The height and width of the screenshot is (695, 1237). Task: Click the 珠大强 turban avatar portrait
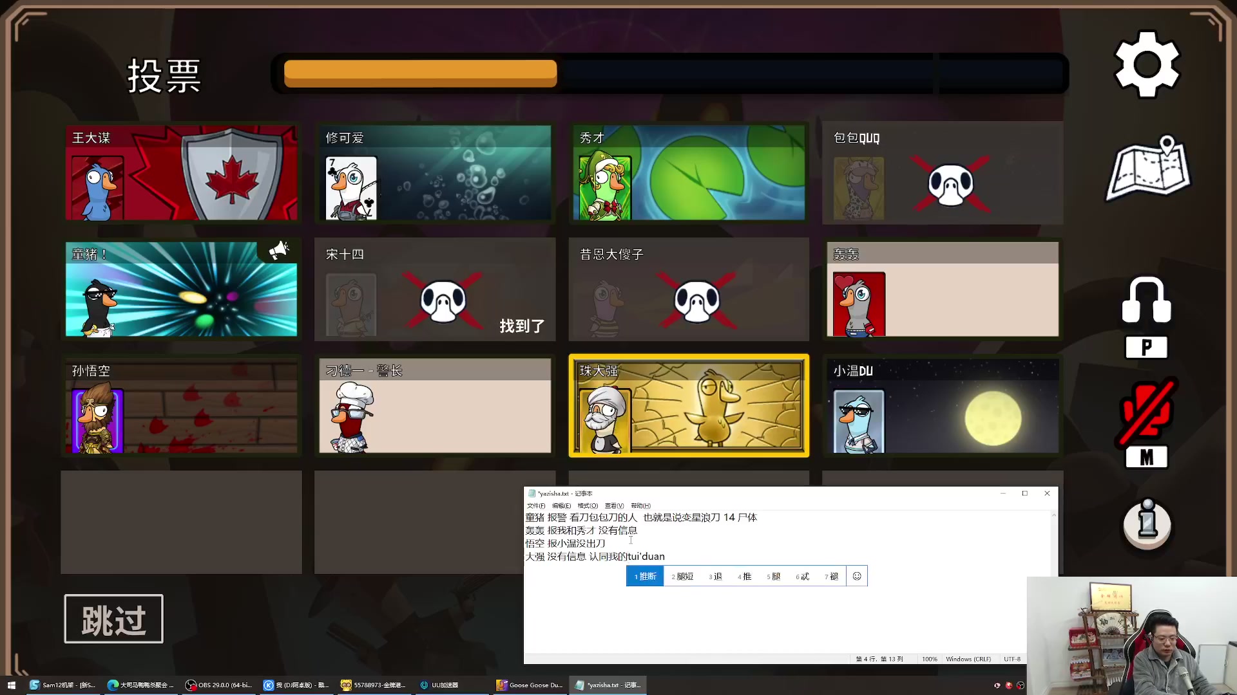point(605,420)
